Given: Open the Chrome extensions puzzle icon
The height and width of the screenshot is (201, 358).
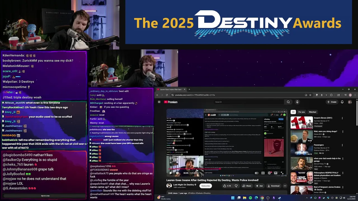Looking at the screenshot, I should click(331, 95).
